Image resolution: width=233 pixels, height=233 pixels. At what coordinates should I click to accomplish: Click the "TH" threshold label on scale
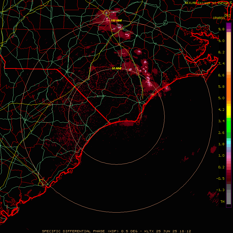[222, 202]
